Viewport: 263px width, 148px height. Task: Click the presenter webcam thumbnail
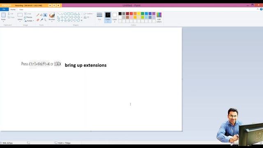240,127
